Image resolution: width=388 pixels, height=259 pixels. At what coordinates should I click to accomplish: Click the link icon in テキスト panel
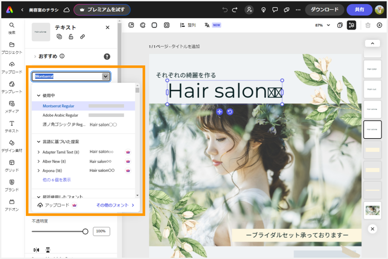point(82,37)
